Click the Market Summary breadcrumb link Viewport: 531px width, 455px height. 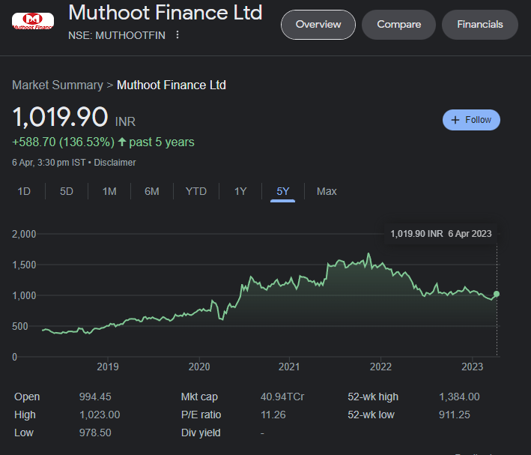point(58,85)
